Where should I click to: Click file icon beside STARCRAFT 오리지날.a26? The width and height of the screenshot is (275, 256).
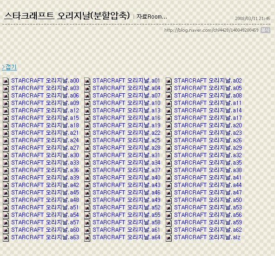(x=169, y=141)
